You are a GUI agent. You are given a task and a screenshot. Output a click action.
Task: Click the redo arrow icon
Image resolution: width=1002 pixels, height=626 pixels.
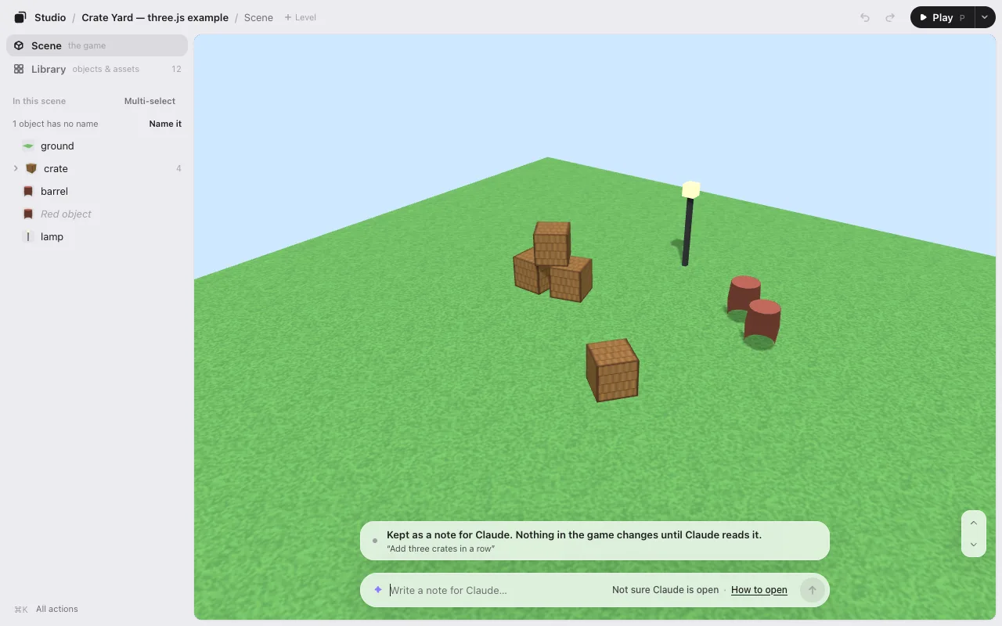tap(890, 17)
